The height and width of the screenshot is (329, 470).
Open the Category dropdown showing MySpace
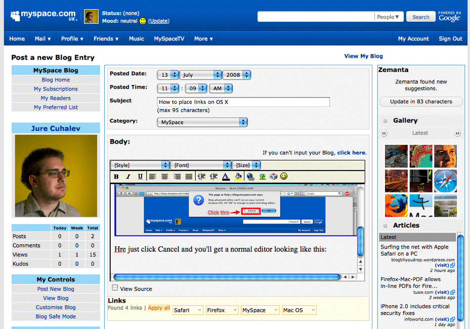[x=202, y=122]
